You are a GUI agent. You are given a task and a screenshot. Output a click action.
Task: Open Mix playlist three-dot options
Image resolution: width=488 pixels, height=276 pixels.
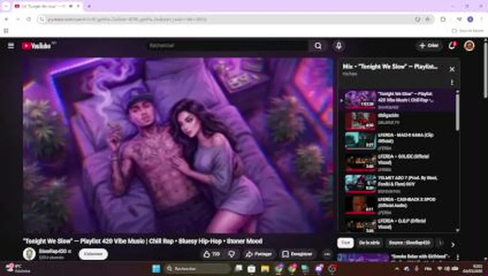point(452,83)
